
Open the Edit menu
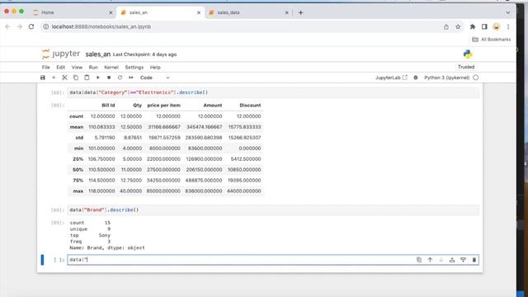click(60, 68)
